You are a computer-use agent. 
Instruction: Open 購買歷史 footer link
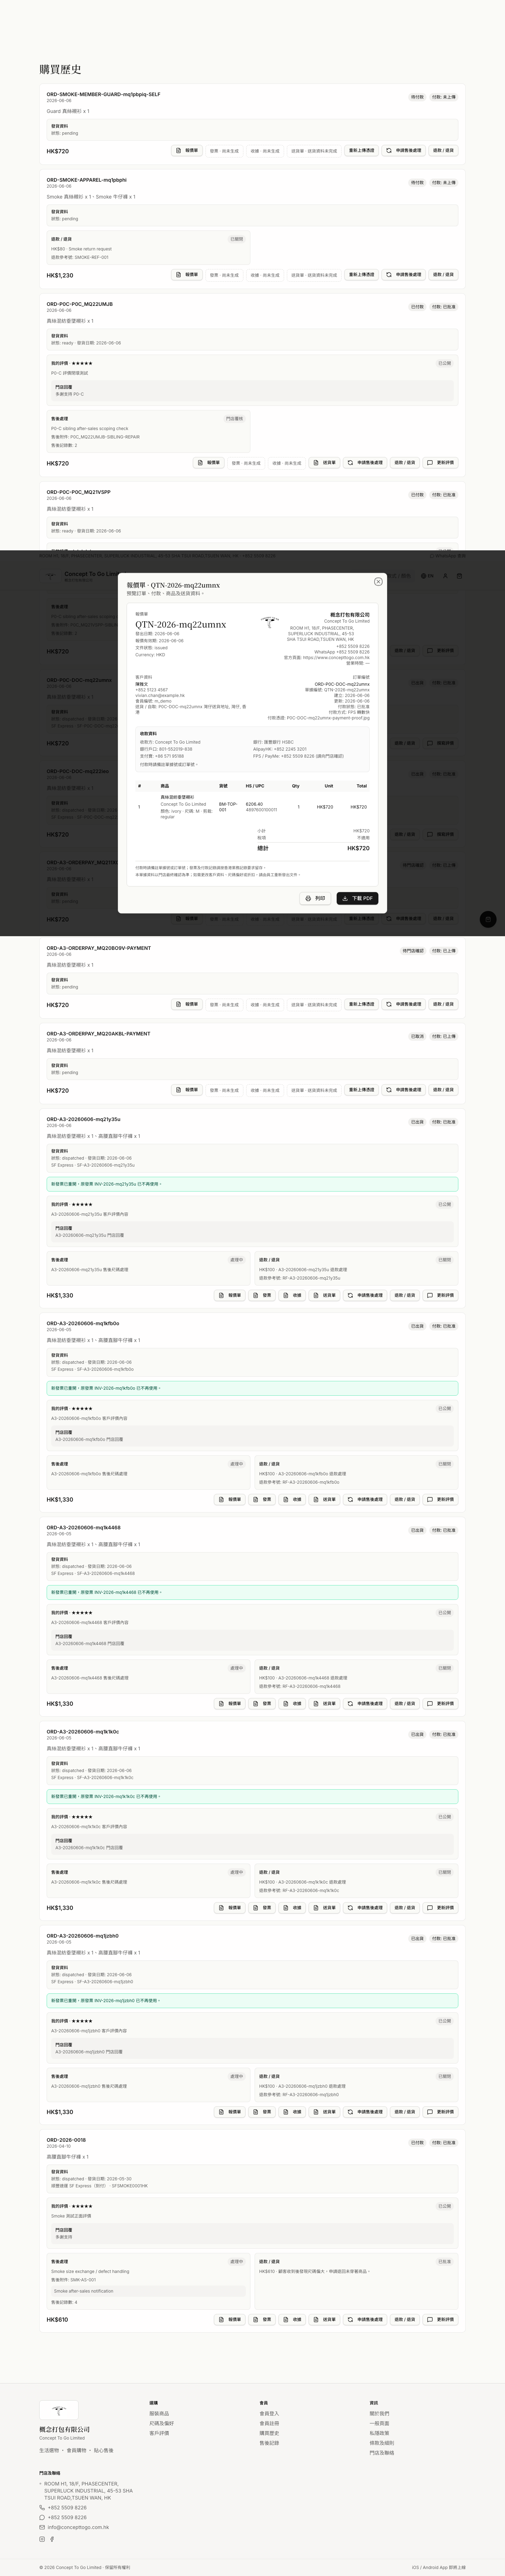(269, 2433)
